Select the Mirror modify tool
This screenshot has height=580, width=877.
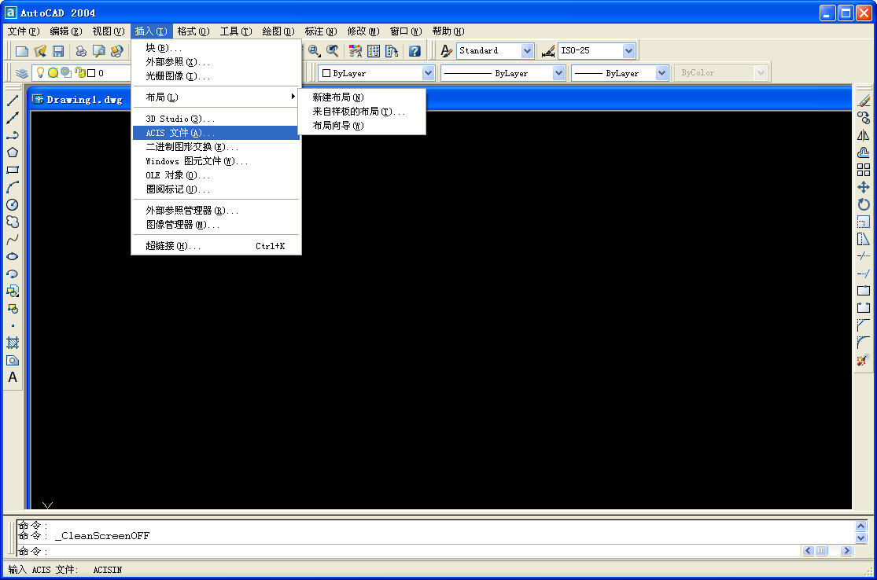tap(864, 135)
